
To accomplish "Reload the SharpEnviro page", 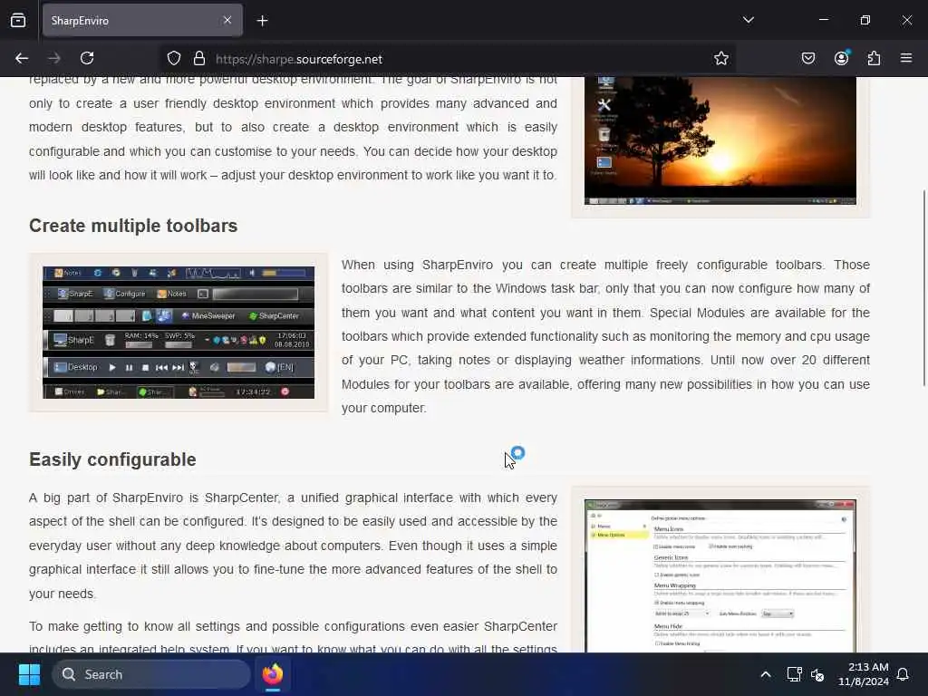I will point(87,59).
